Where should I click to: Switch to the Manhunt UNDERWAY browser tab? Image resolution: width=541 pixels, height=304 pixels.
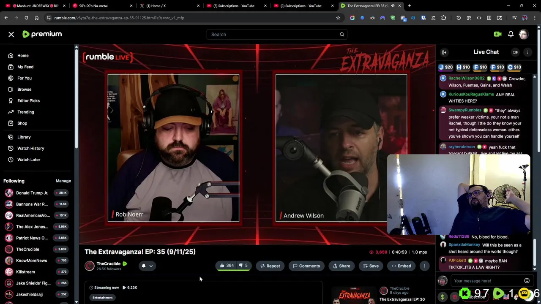[36, 6]
